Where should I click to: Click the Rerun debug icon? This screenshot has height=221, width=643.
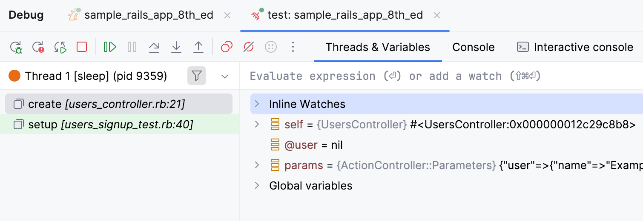(x=16, y=47)
